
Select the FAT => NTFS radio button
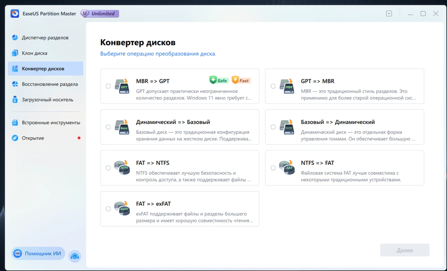click(x=108, y=168)
